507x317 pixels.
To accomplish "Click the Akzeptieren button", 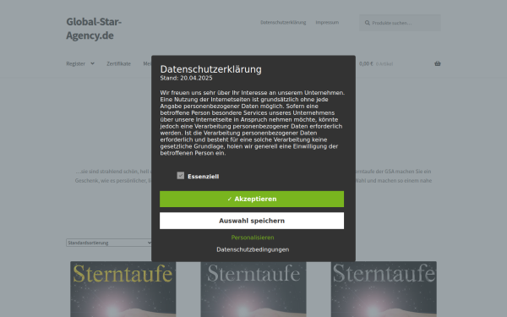I will [x=252, y=199].
